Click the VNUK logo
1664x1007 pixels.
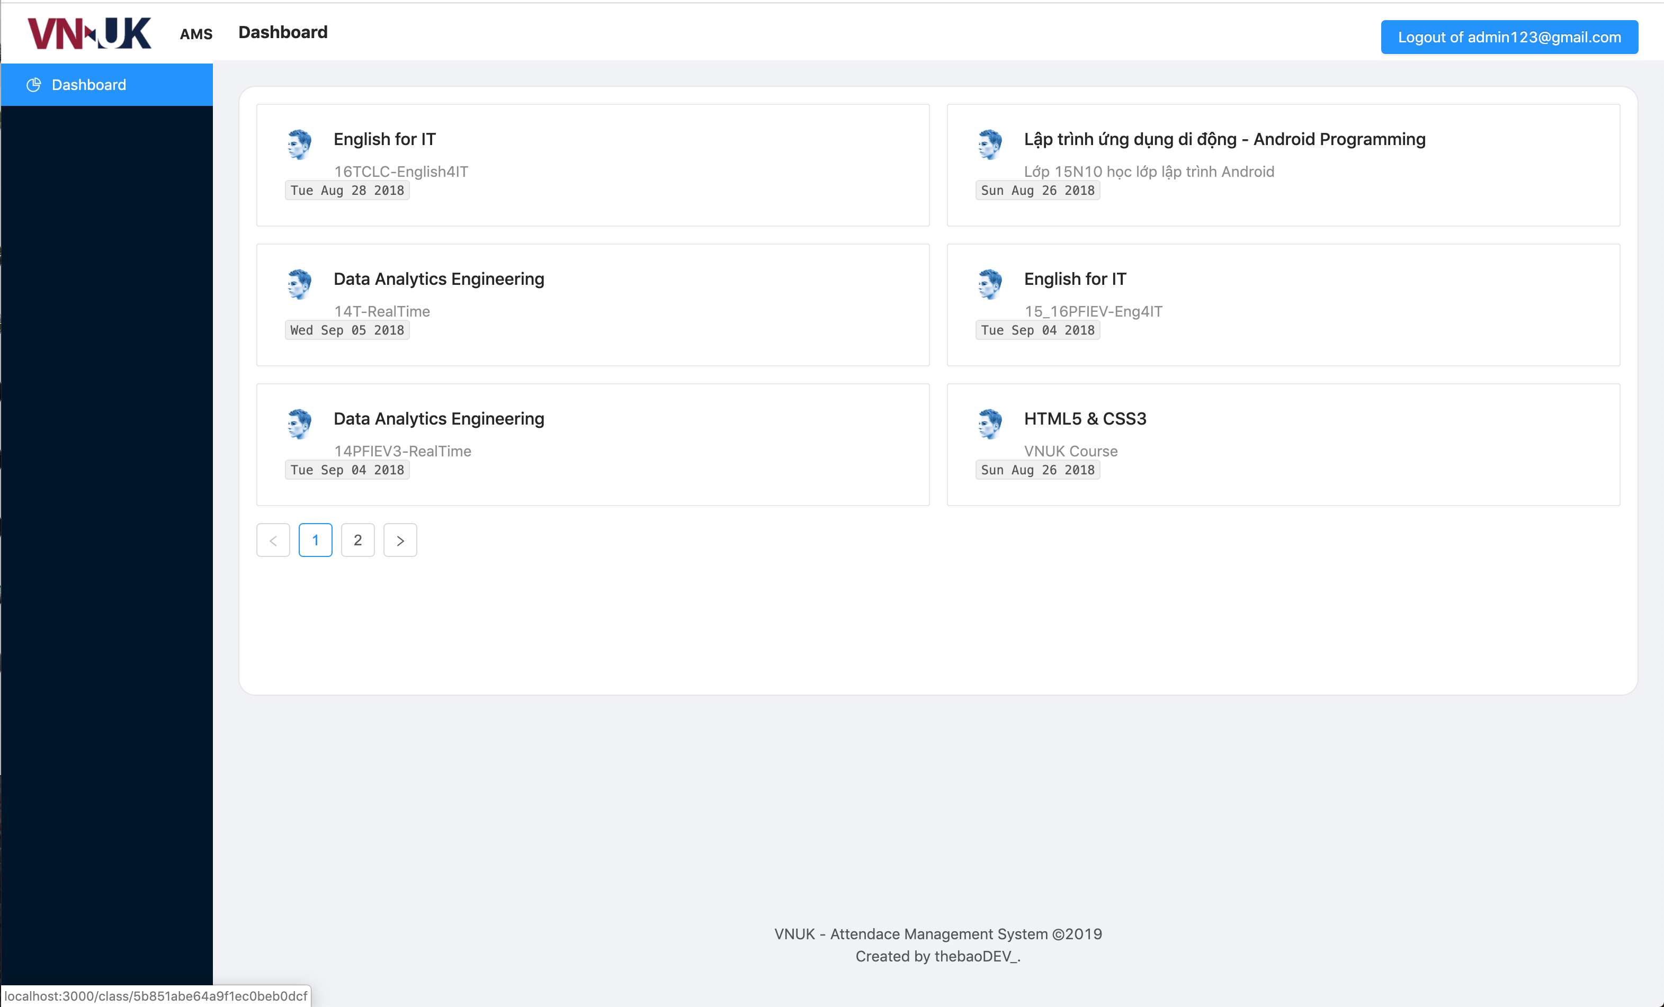89,32
